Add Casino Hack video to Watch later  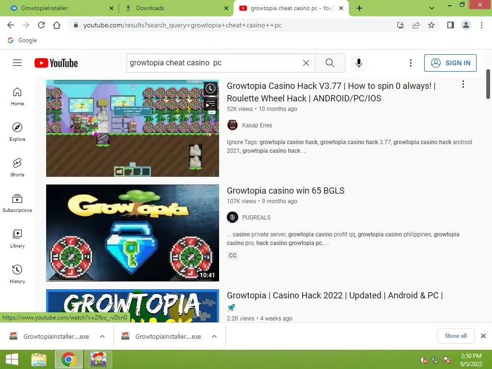[210, 88]
